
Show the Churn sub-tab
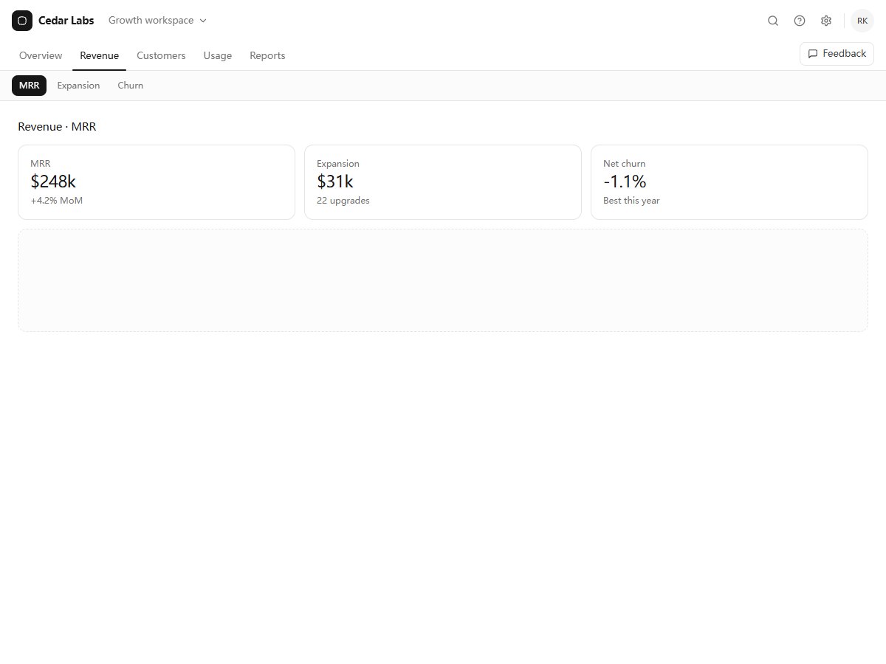point(131,86)
